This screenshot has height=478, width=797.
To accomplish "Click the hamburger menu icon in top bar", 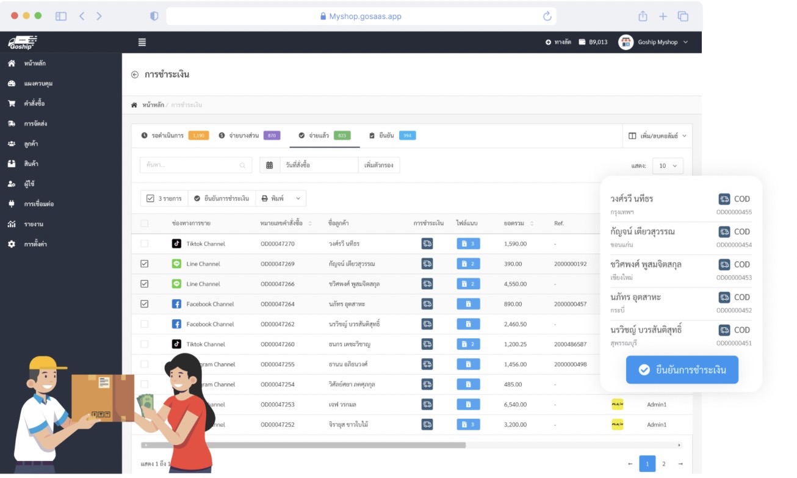I will click(142, 42).
